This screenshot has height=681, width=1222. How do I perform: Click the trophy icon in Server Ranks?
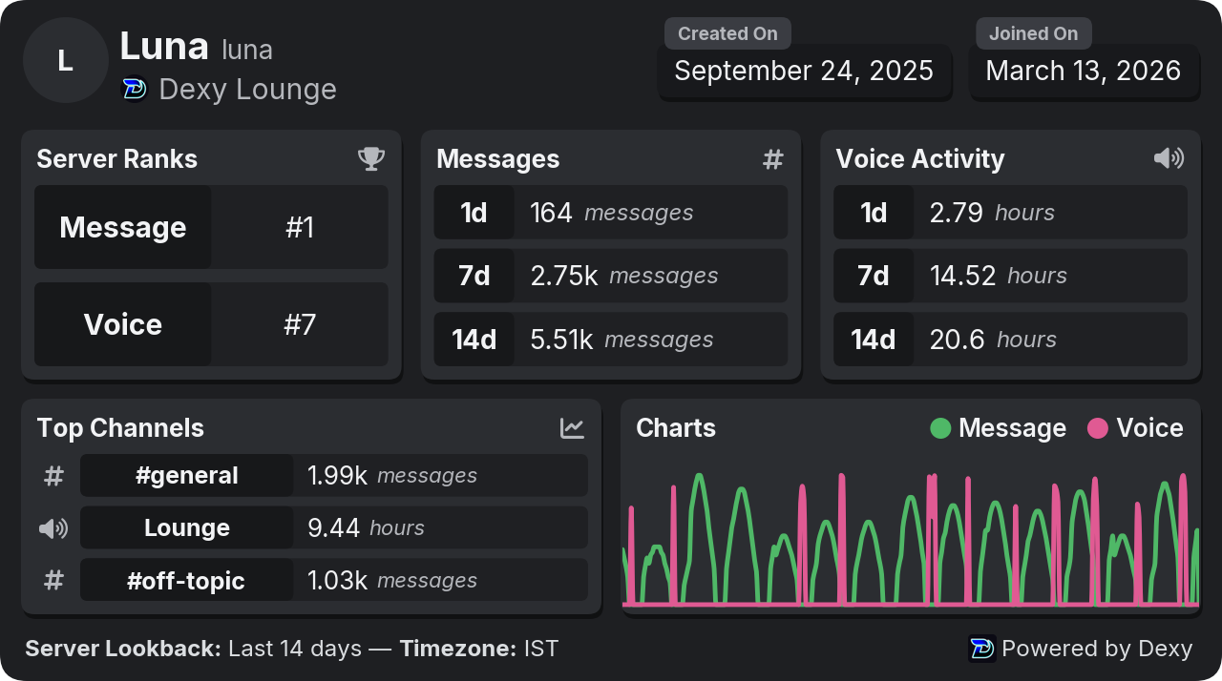(x=371, y=158)
